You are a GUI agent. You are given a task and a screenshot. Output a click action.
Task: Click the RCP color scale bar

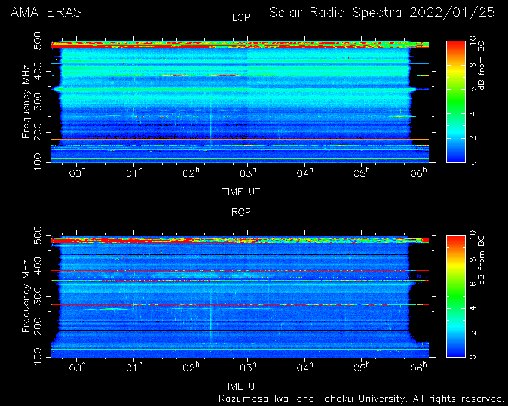(456, 296)
